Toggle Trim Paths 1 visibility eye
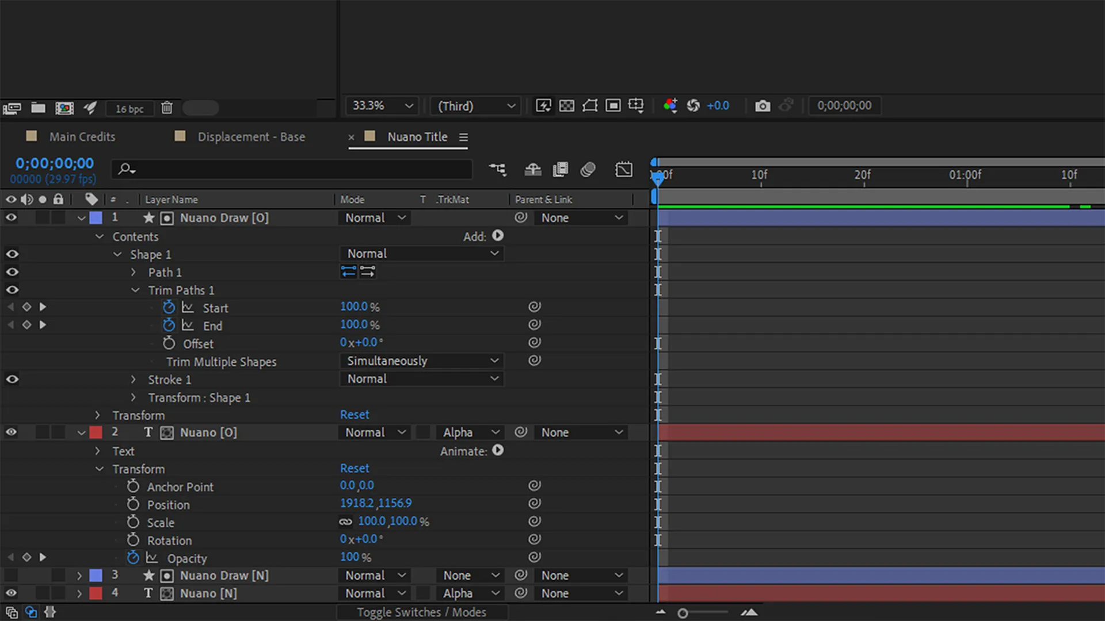This screenshot has height=621, width=1105. point(12,290)
